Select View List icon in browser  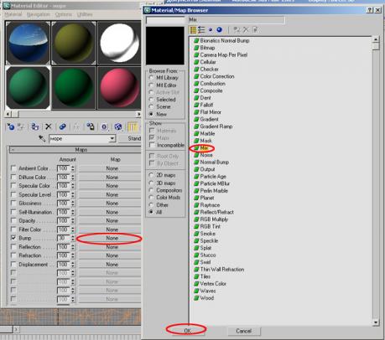[193, 30]
